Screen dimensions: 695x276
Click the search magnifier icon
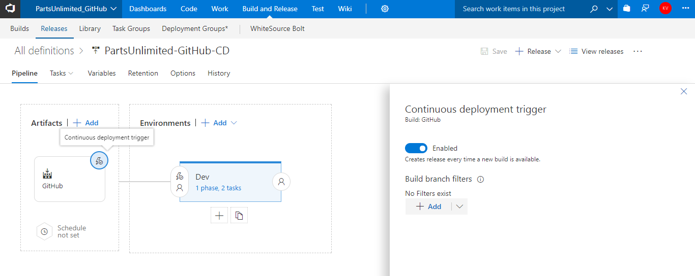pos(594,9)
